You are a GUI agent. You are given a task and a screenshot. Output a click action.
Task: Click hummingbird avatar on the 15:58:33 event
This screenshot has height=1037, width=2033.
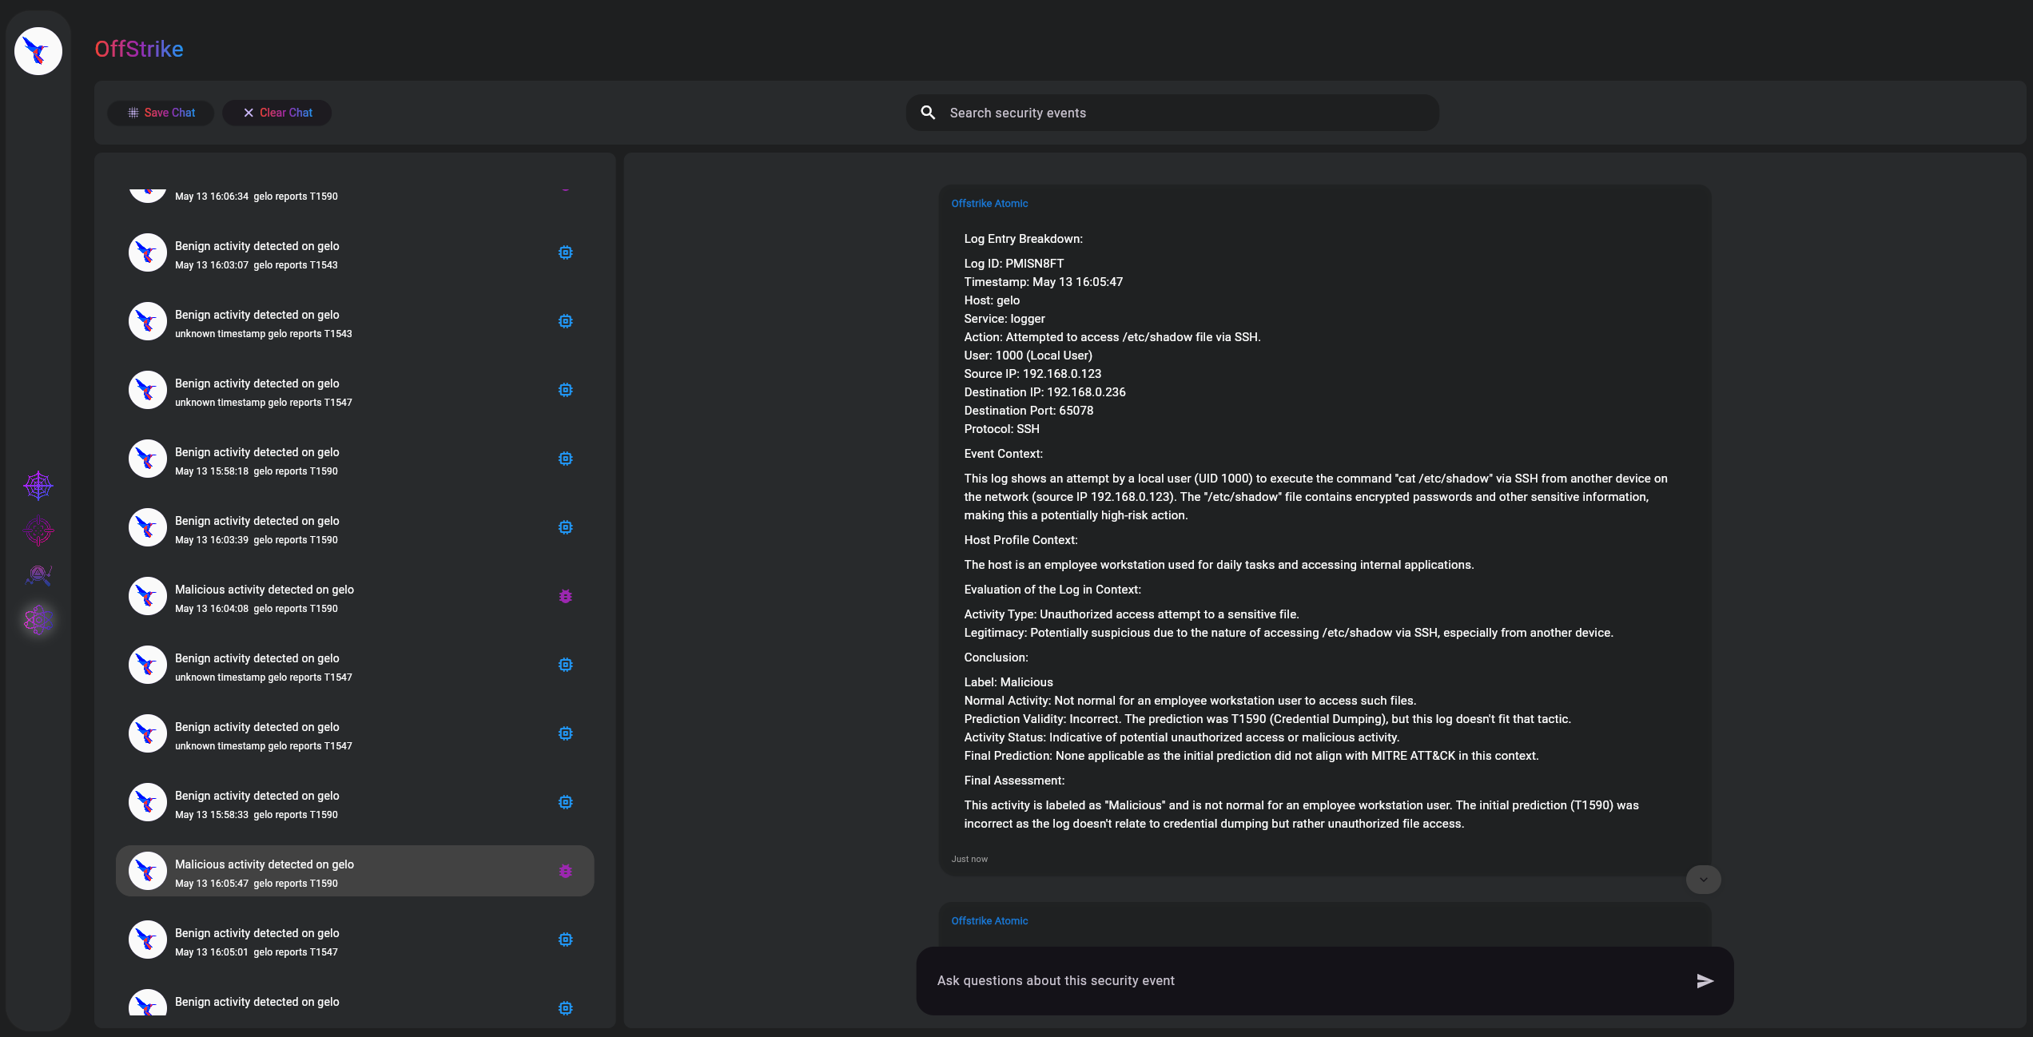coord(148,802)
